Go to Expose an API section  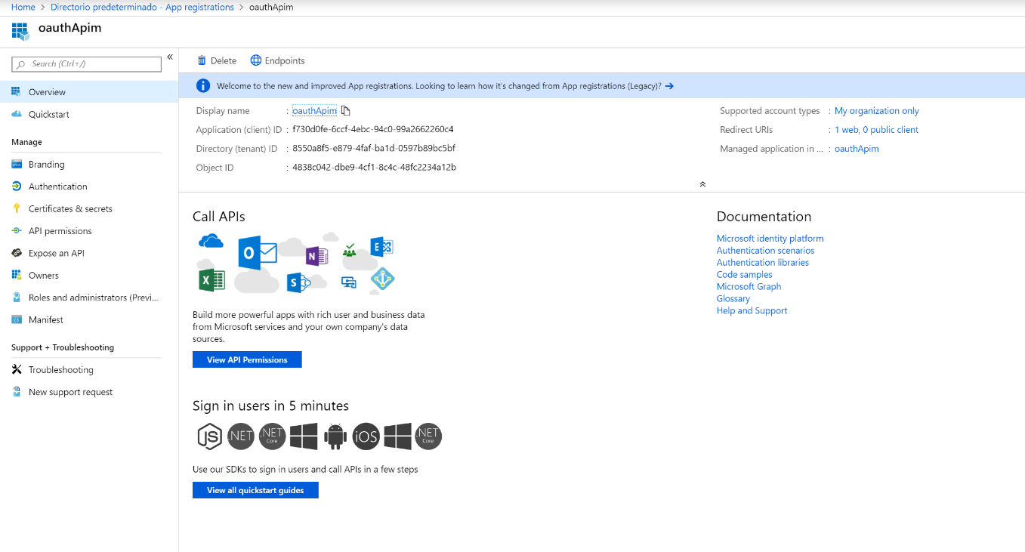(x=56, y=253)
